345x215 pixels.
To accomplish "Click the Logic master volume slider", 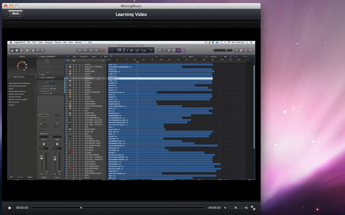I will click(x=223, y=50).
